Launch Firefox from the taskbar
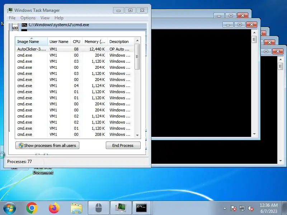287x215 pixels. coord(54,208)
